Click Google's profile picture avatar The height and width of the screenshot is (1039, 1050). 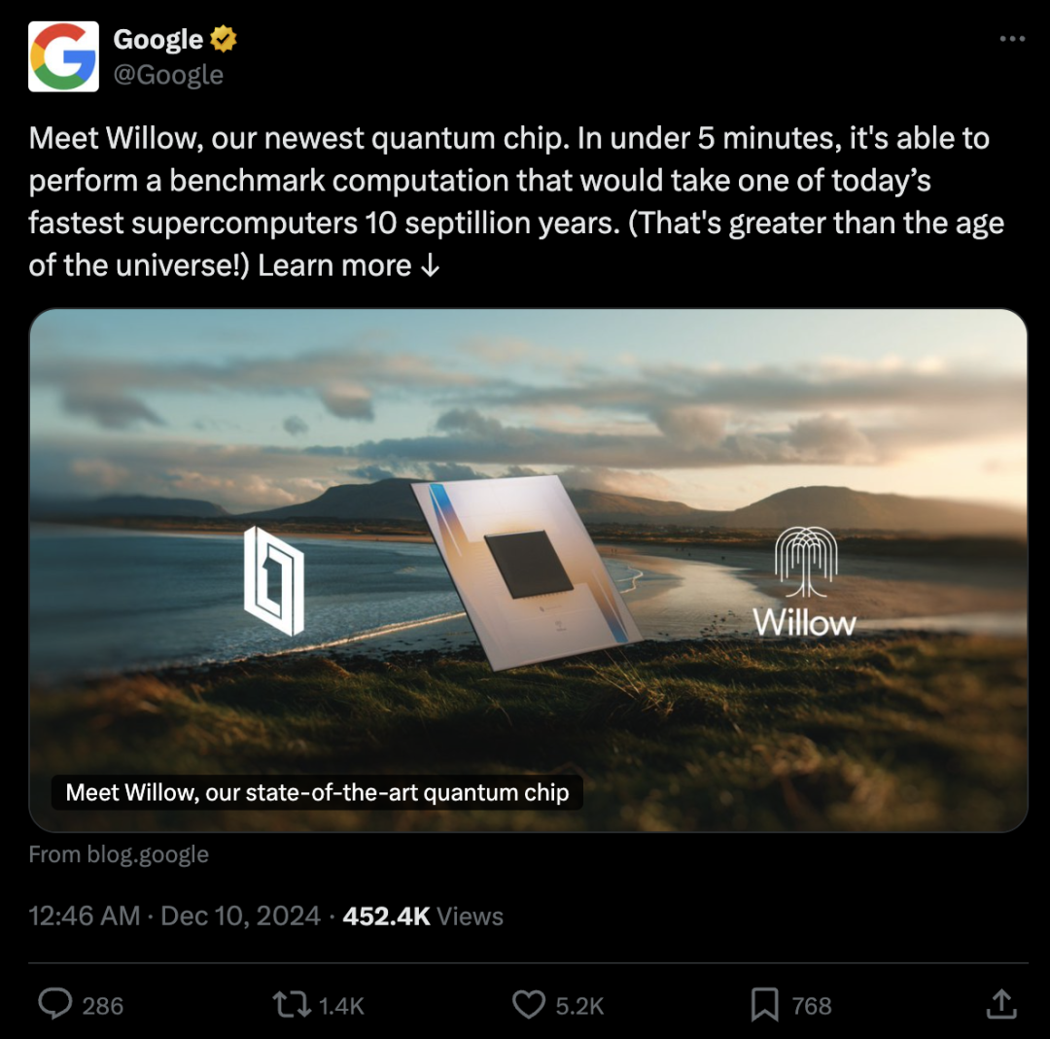point(62,55)
